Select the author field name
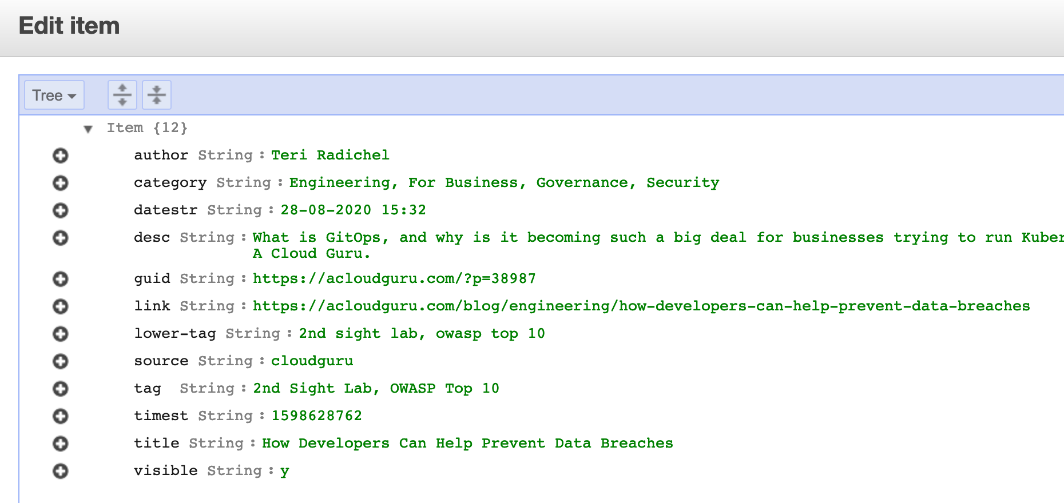 tap(161, 155)
